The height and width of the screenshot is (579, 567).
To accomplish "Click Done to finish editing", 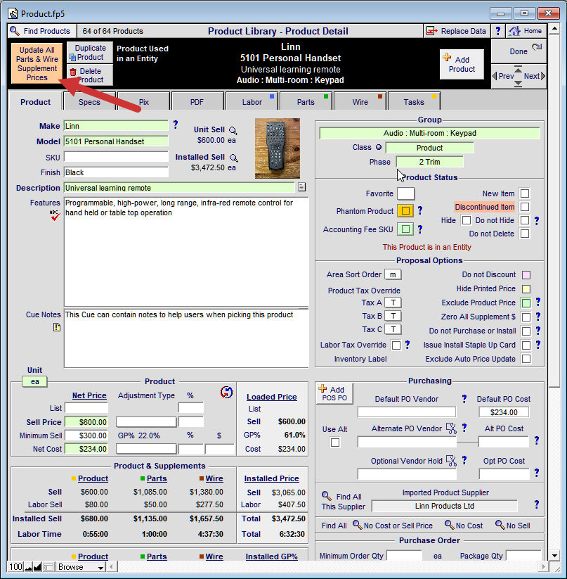I will 519,51.
